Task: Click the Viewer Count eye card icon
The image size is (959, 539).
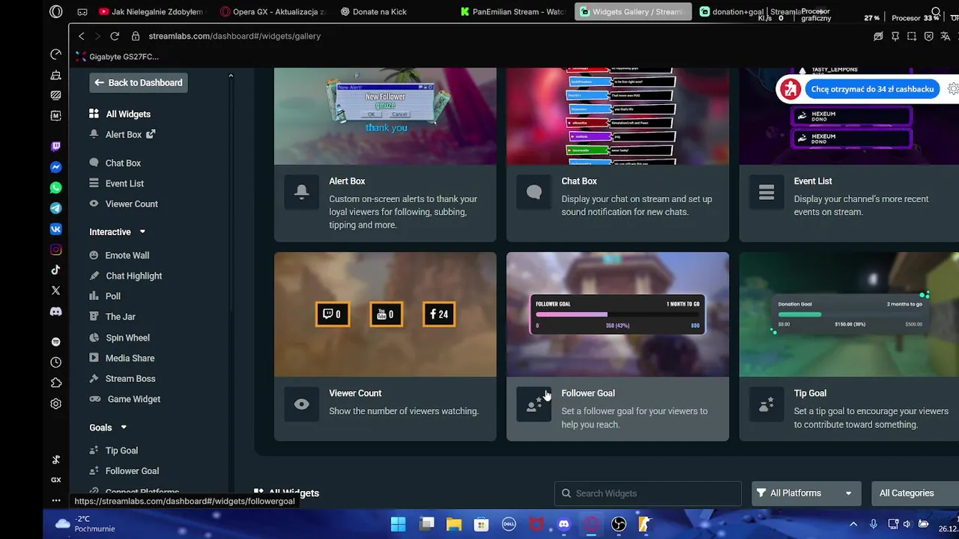Action: click(x=301, y=404)
